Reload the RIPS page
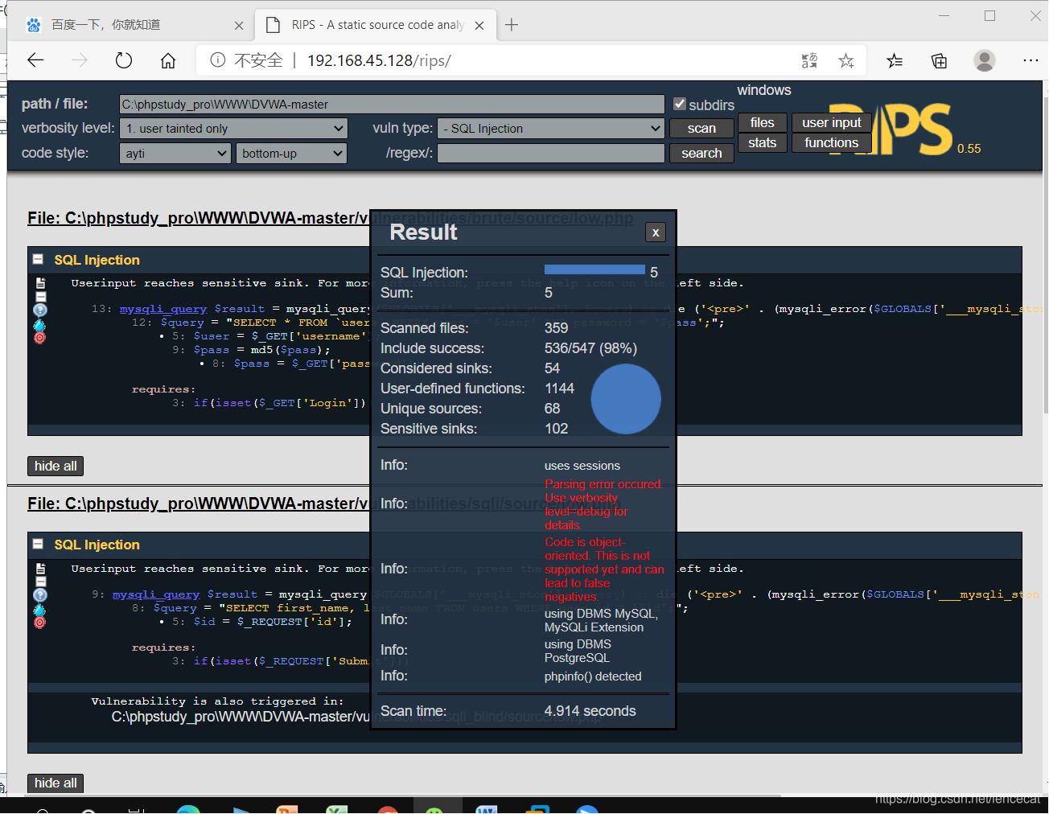Image resolution: width=1049 pixels, height=814 pixels. coord(123,60)
